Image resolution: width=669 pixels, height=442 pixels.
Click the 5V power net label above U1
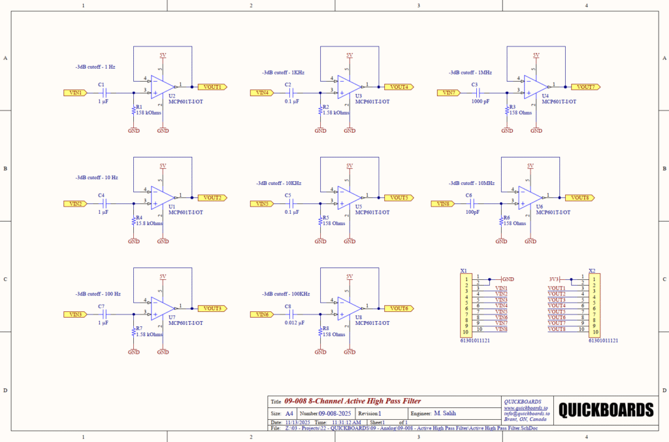click(162, 165)
